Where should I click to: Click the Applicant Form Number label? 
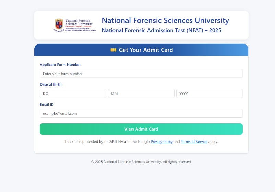pyautogui.click(x=60, y=65)
